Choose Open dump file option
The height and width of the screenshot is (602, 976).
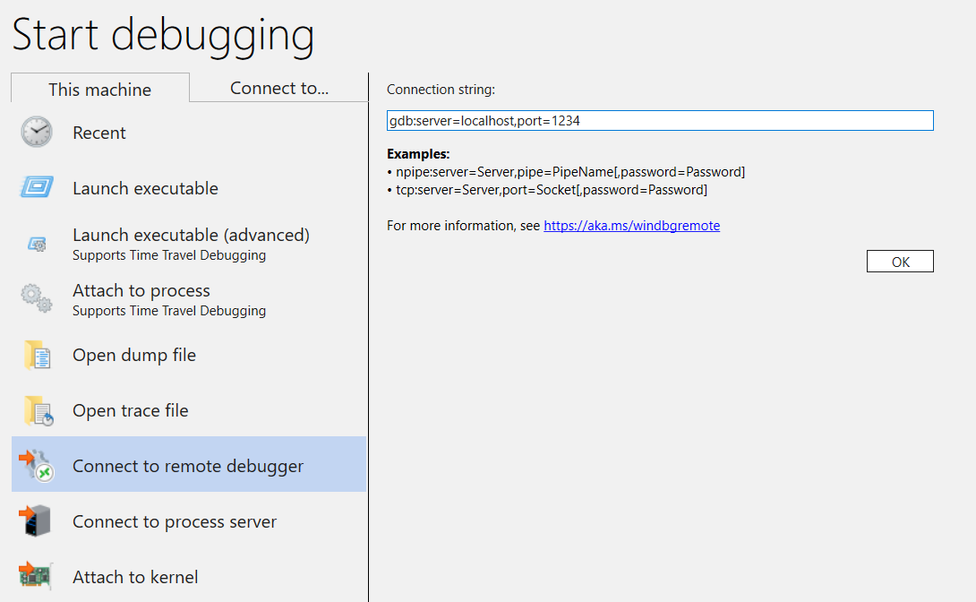point(134,355)
